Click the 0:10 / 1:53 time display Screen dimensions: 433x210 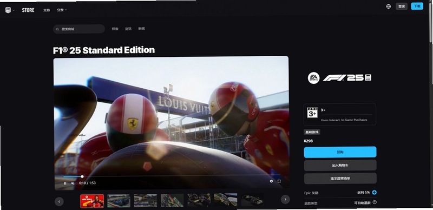(x=87, y=183)
